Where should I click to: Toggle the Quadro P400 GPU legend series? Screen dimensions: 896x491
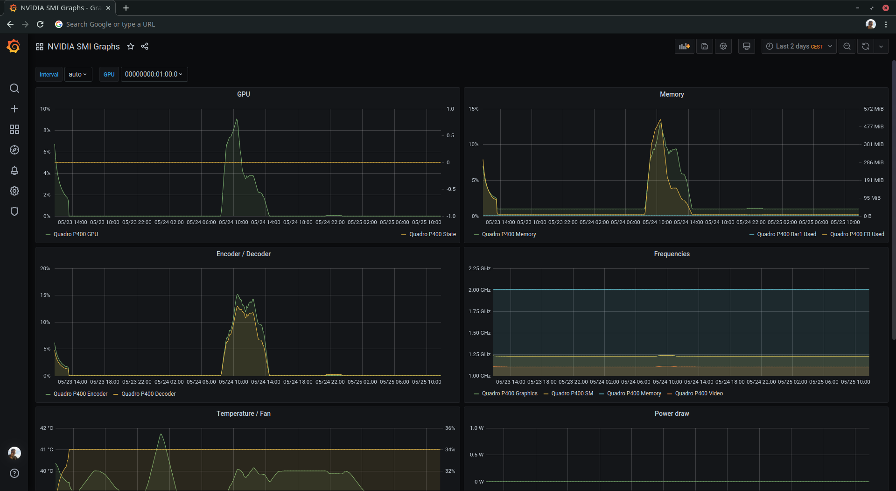coord(76,234)
